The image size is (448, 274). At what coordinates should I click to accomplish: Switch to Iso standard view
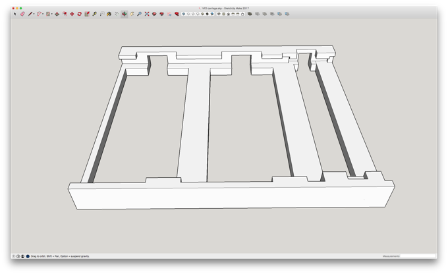(x=219, y=14)
